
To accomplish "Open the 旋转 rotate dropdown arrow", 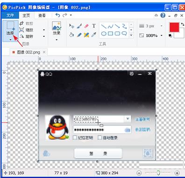I will (44, 36).
